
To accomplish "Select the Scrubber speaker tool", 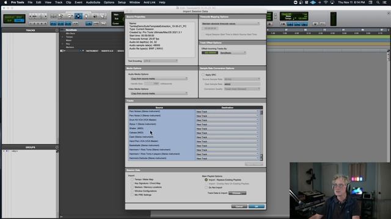I will tap(95, 16).
